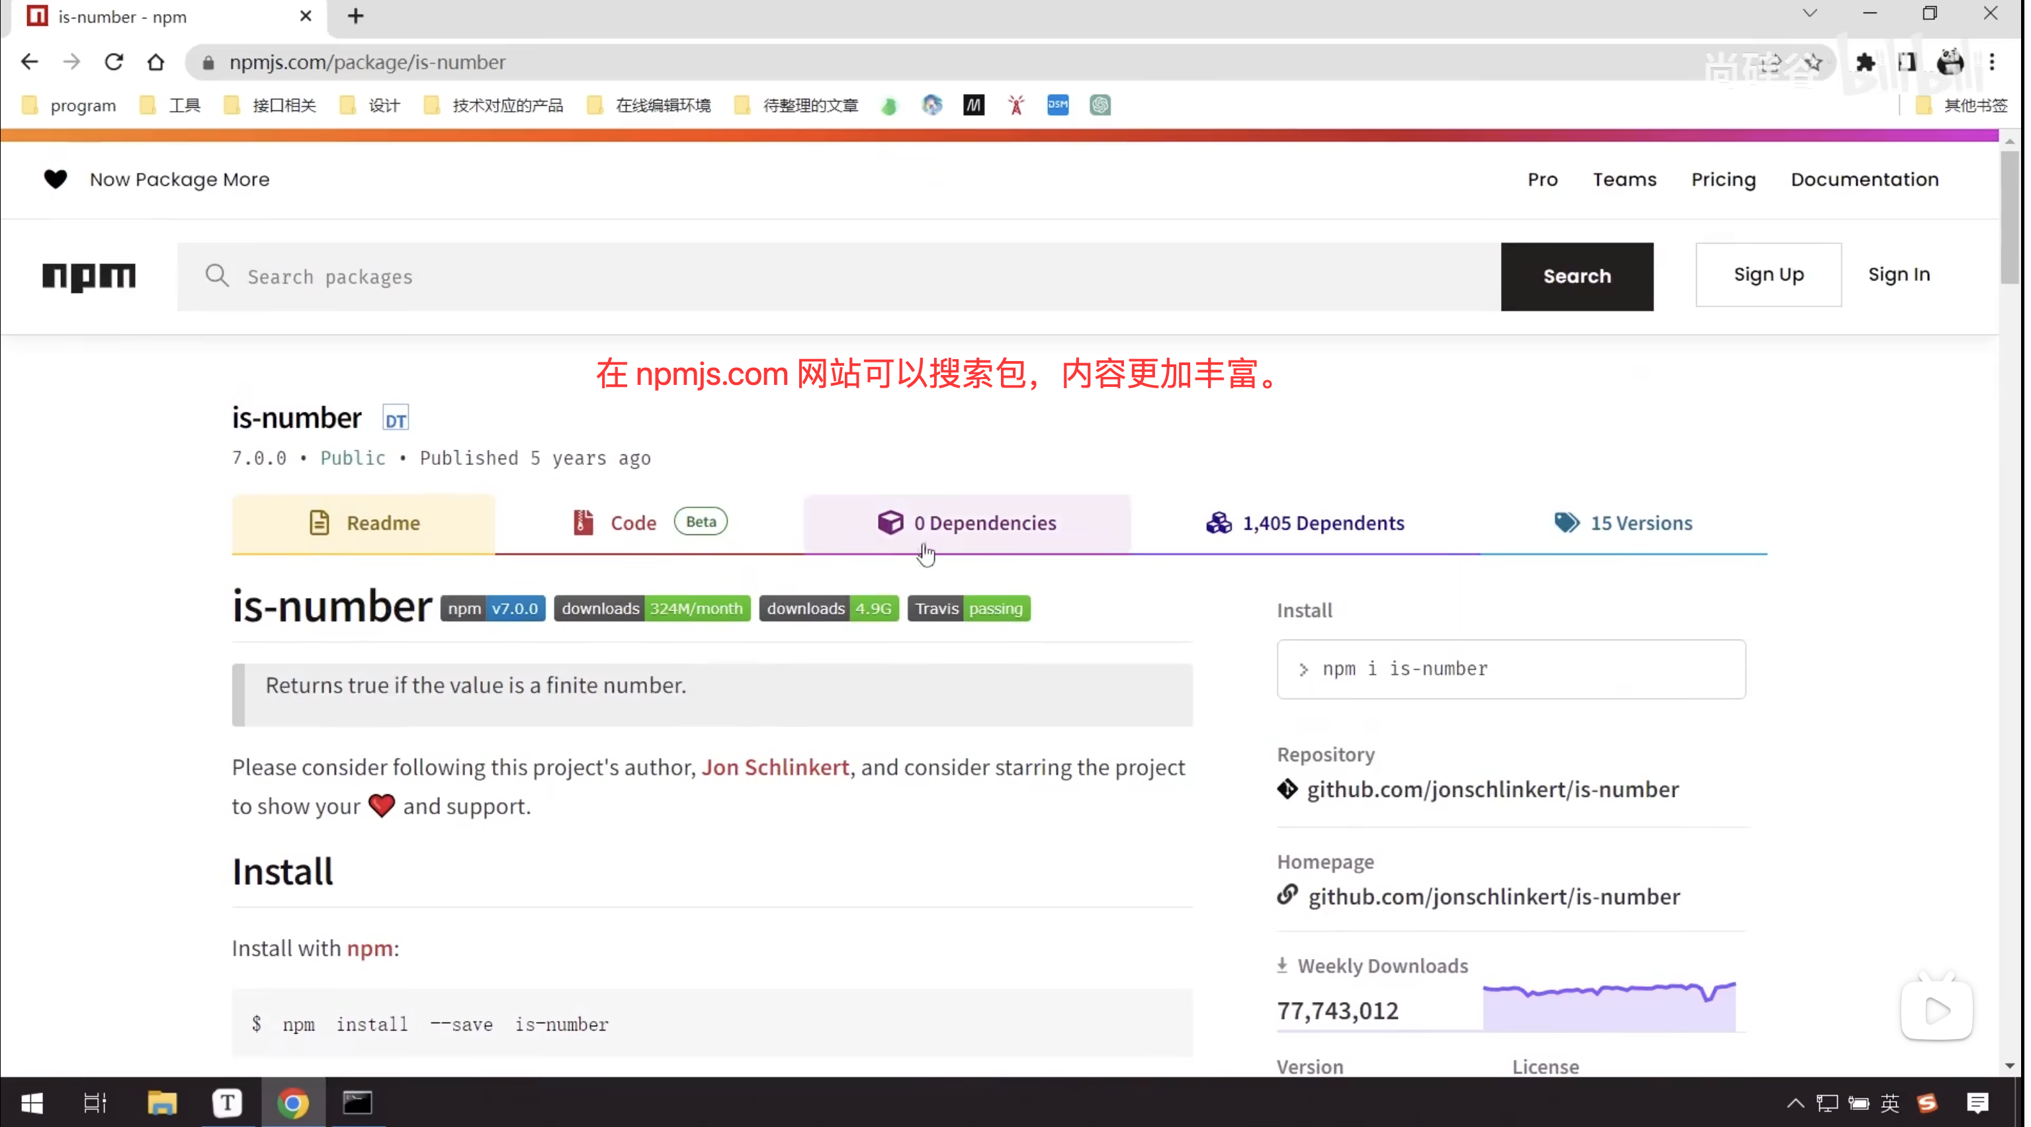This screenshot has width=2031, height=1127.
Task: Click the black Search button
Action: click(x=1576, y=276)
